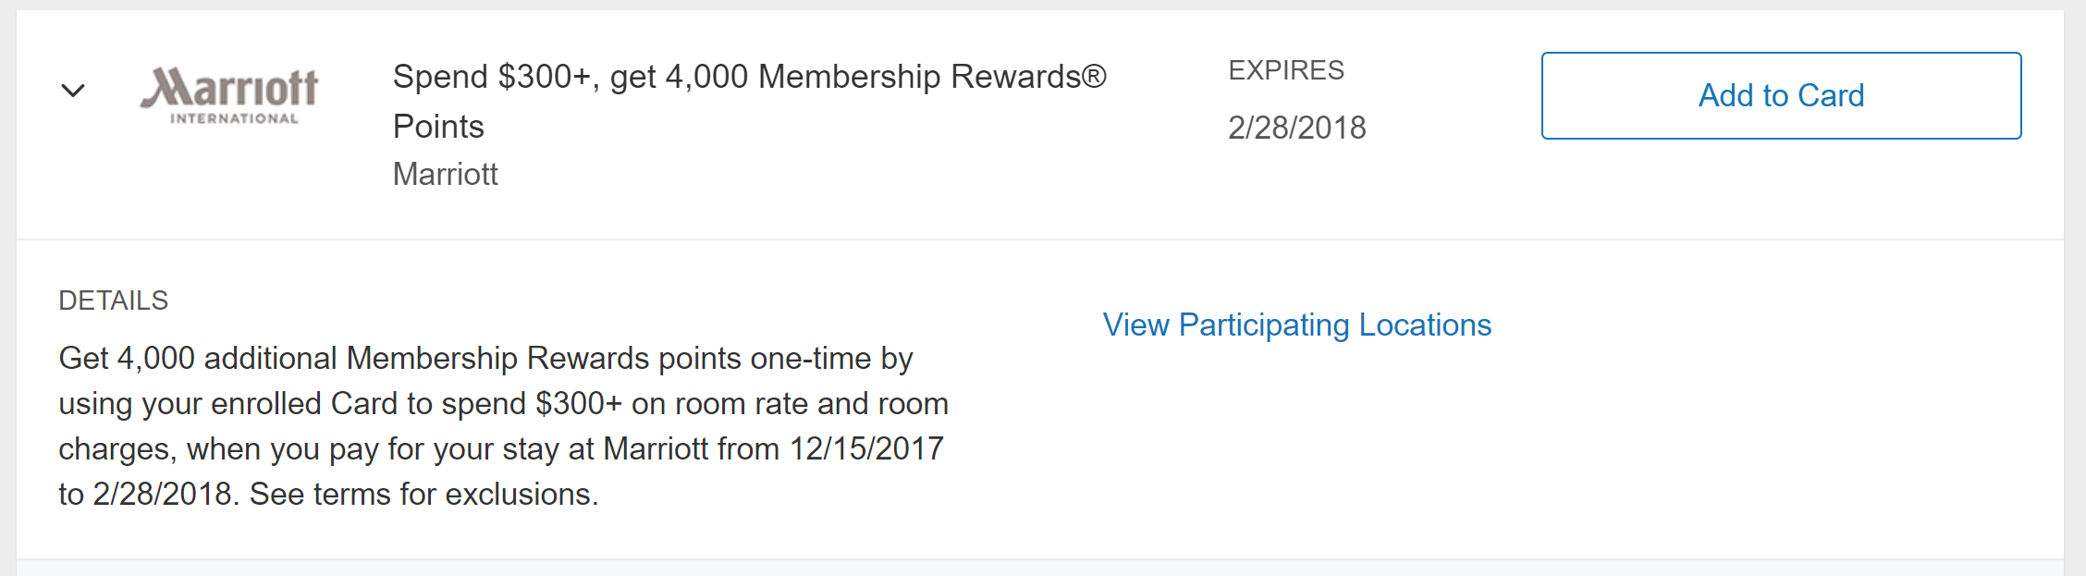Viewport: 2086px width, 576px height.
Task: Click the 'INTERNATIONAL' text beneath the Marriott logo
Action: 234,118
